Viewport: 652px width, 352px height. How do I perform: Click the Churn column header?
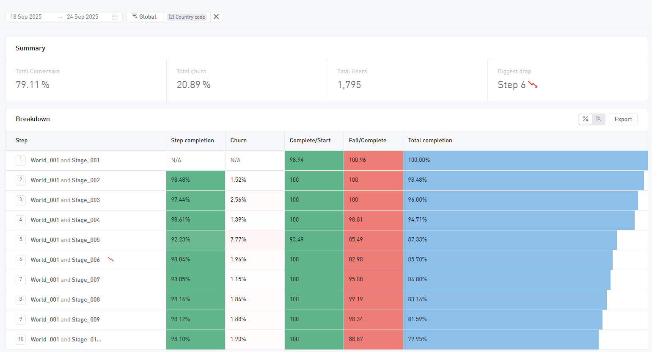point(239,141)
